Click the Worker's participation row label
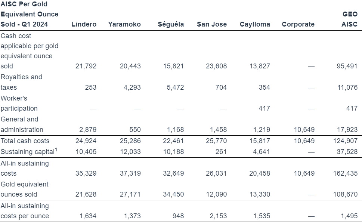Screen dimensions: 362x222 click(x=19, y=103)
